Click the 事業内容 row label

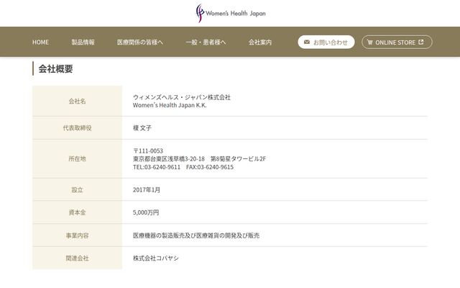click(77, 235)
